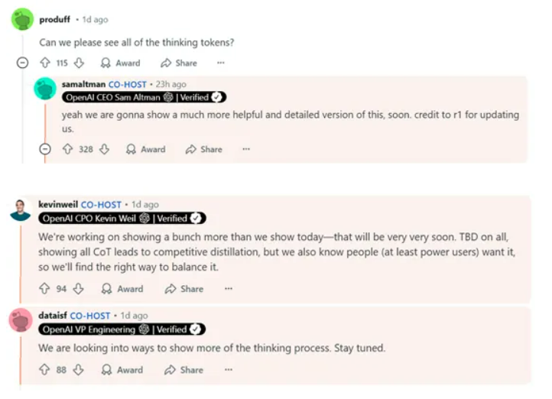Upvote samaltman's reply
The image size is (552, 399).
[67, 149]
